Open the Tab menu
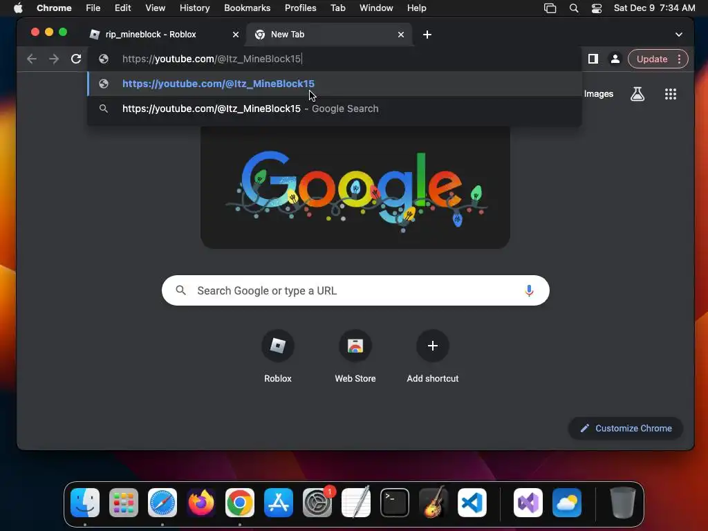Viewport: 708px width, 531px height. [337, 8]
